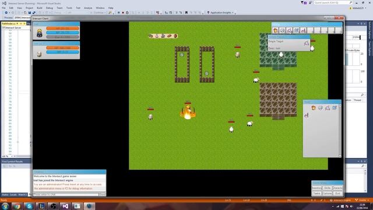Click the player's grey experience bar
This screenshot has height=210, width=373.
(x=62, y=37)
